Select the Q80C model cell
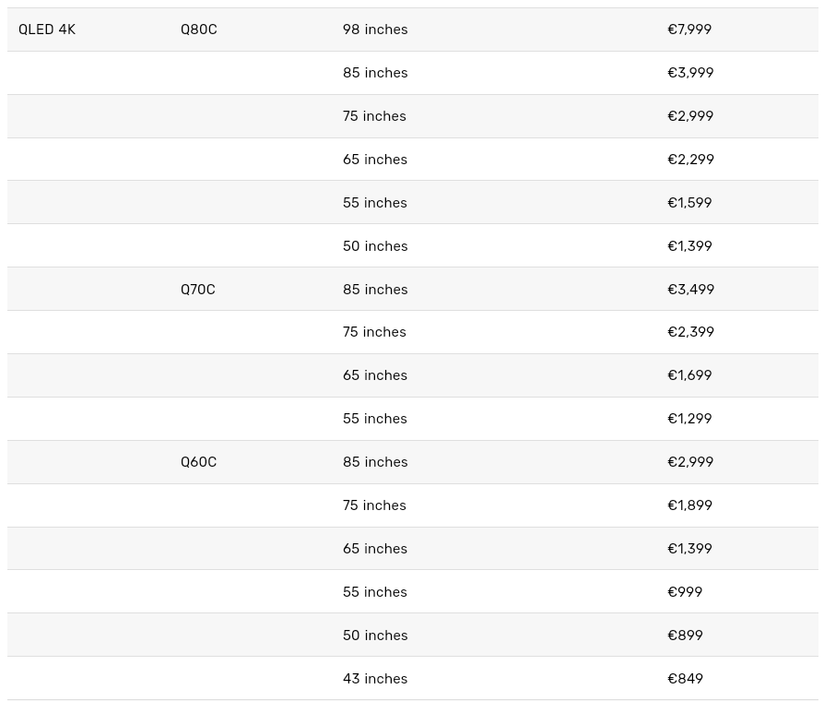 199,30
